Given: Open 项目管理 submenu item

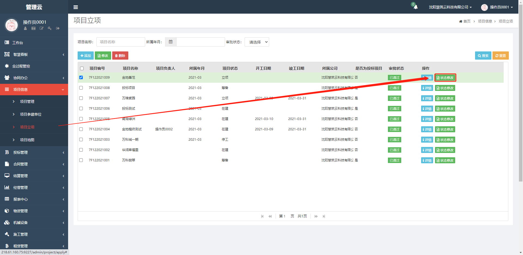Looking at the screenshot, I should tap(34, 102).
